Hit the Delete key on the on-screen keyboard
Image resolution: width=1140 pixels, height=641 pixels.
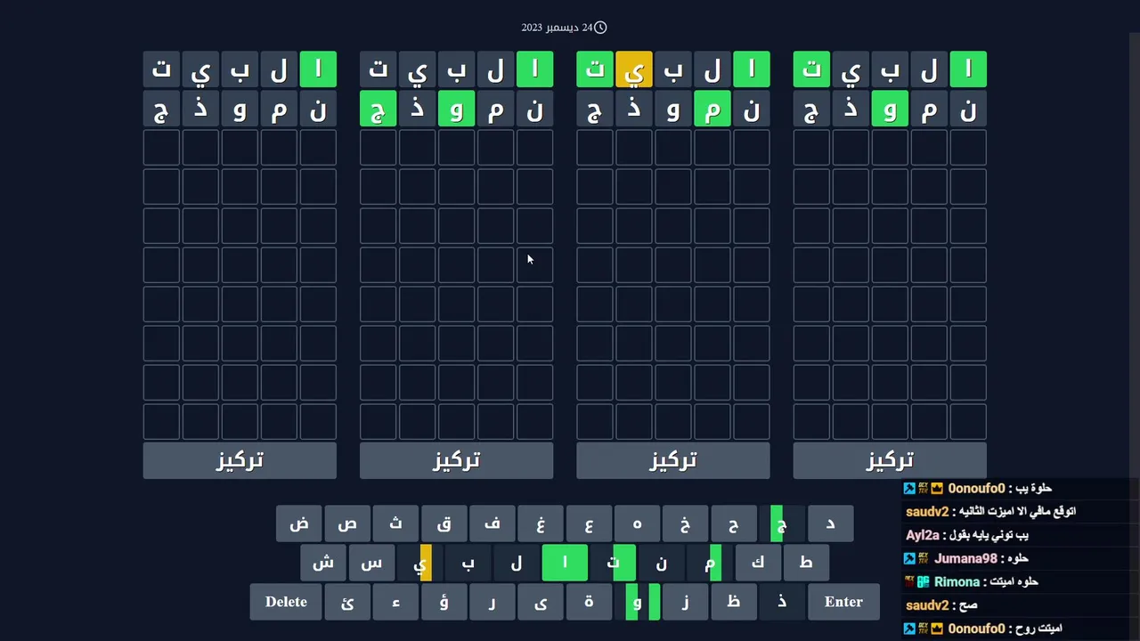286,602
